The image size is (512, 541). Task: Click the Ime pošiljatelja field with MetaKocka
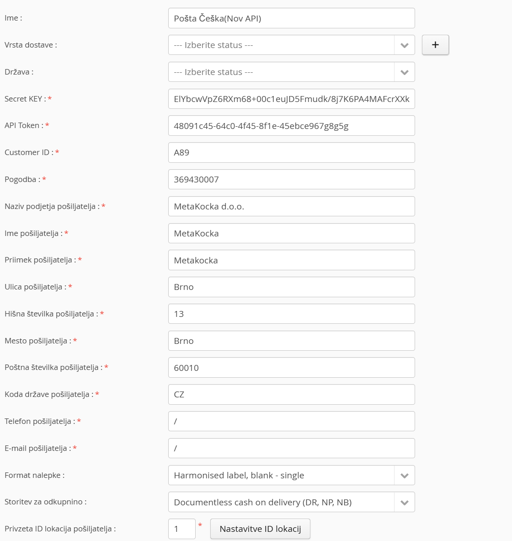(x=292, y=233)
